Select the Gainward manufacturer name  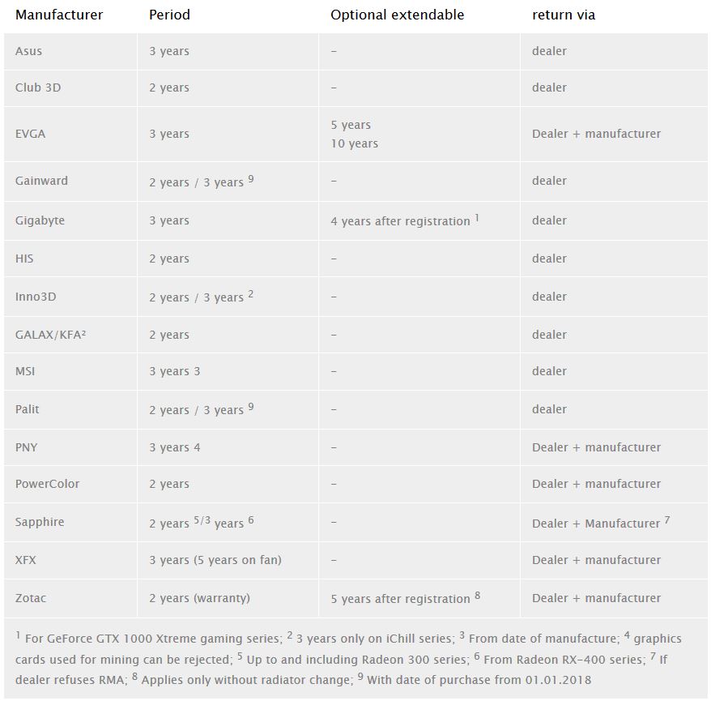(x=41, y=181)
